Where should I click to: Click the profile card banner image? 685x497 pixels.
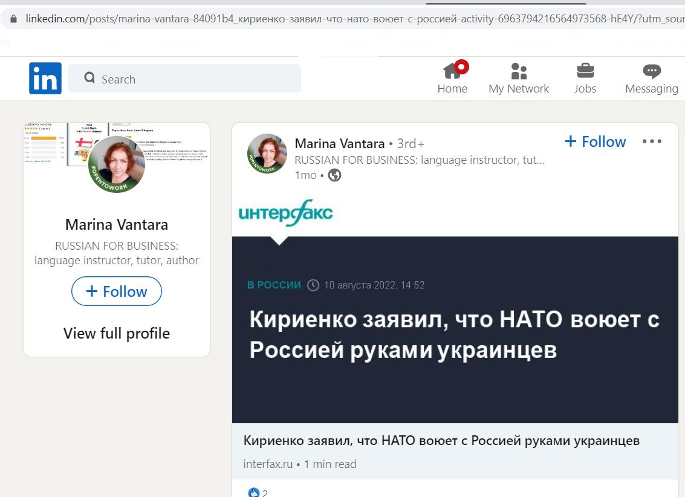(x=117, y=145)
